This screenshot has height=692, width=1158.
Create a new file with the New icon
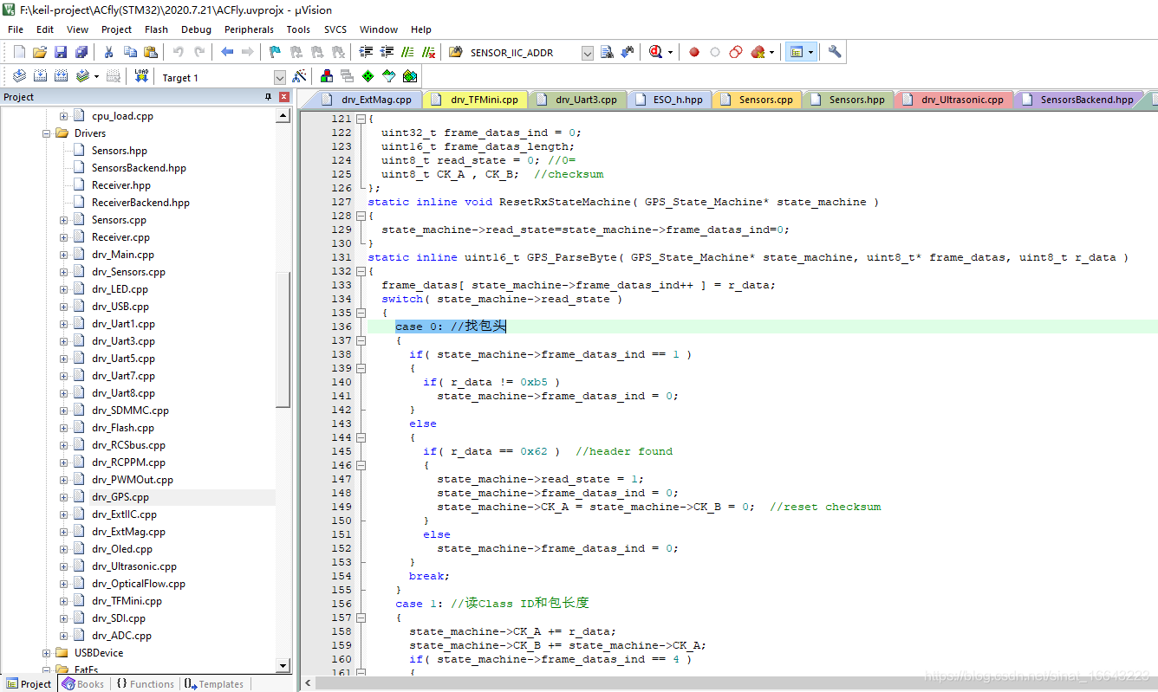[x=19, y=52]
